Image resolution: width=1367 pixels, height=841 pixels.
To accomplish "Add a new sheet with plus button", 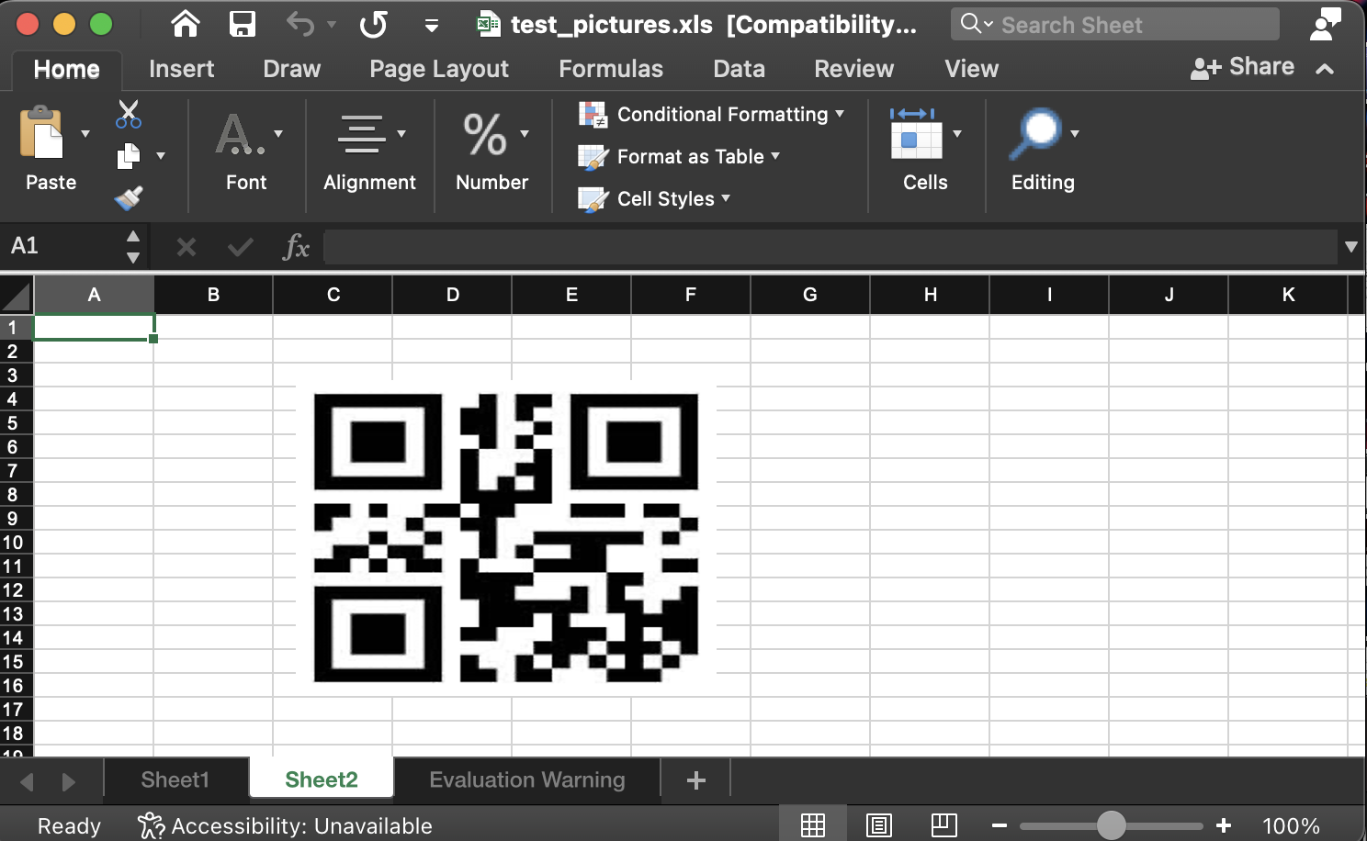I will tap(695, 780).
